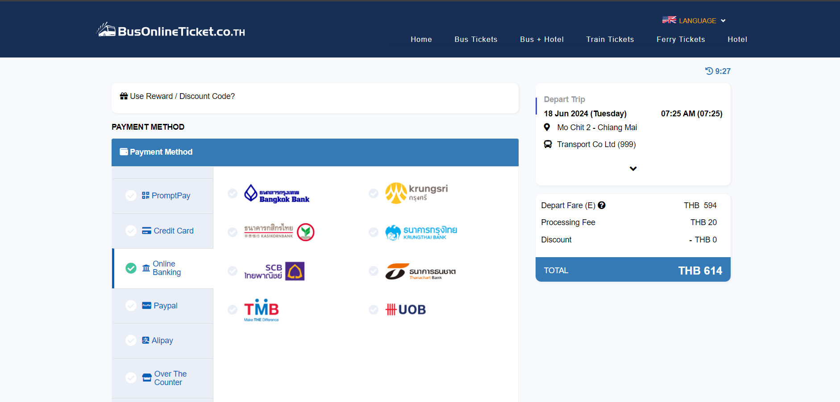Select TMB radio button
The image size is (840, 402).
coord(233,310)
